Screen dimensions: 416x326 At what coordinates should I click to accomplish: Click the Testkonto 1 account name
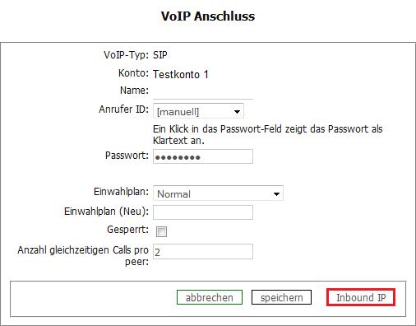pyautogui.click(x=181, y=74)
